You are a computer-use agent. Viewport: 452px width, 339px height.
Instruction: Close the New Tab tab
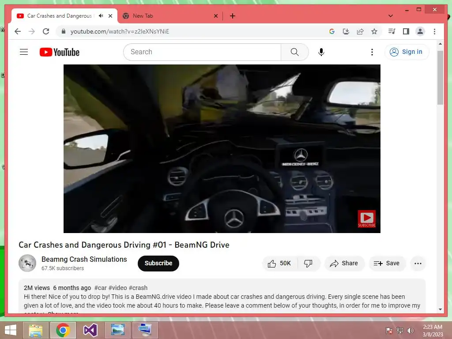pyautogui.click(x=215, y=16)
